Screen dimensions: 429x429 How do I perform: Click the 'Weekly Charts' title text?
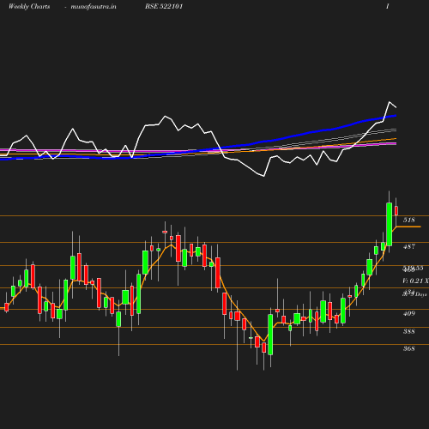click(x=29, y=6)
